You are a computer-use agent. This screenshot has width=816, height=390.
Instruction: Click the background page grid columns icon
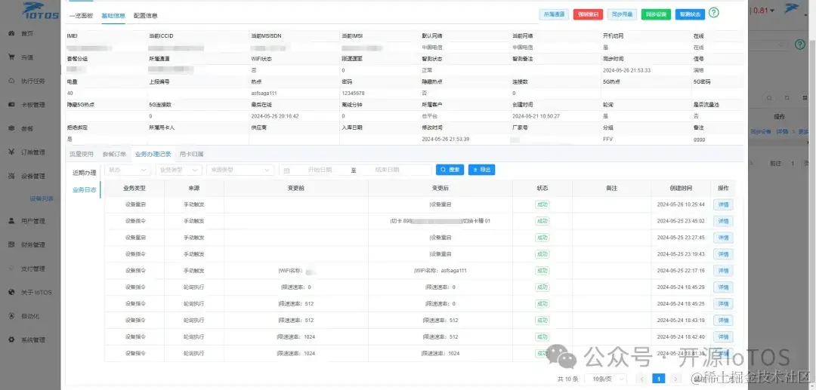coord(804,97)
